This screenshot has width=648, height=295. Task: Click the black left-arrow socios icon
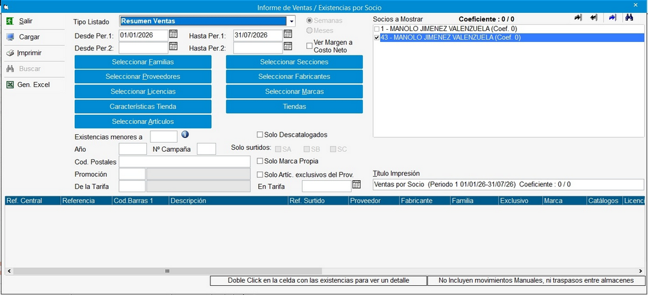[594, 18]
